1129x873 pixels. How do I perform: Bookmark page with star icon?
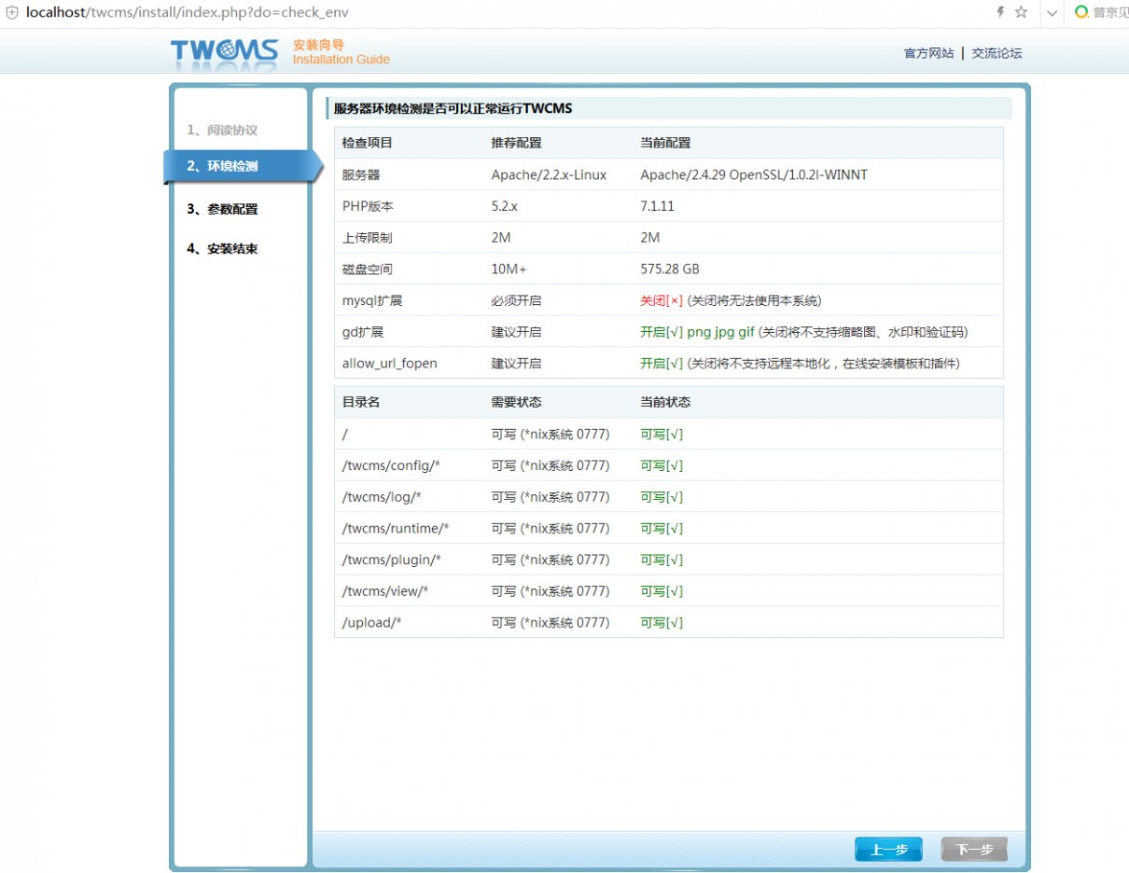[1021, 12]
